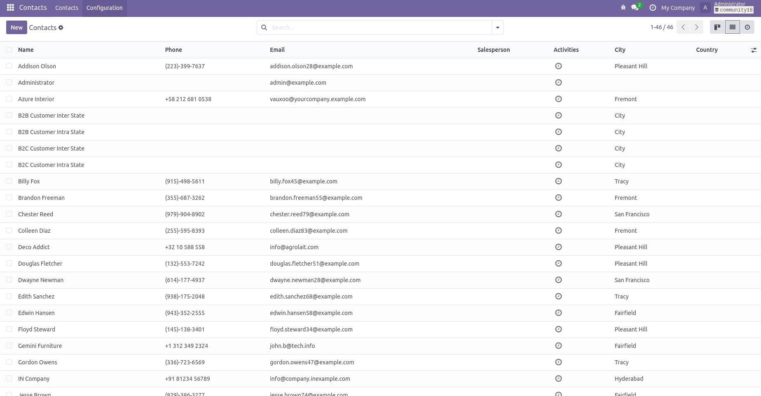Open the activities clock menu in top bar

[x=652, y=7]
